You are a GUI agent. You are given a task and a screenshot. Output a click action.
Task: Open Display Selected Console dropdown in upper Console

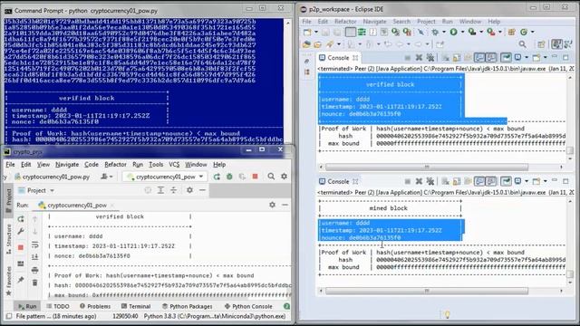[x=527, y=58]
